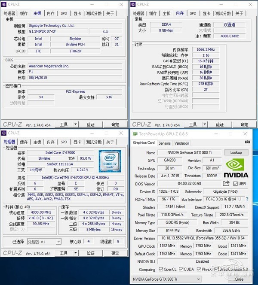
Task: Click the 确定 button in the motherboard window
Action: click(x=115, y=124)
